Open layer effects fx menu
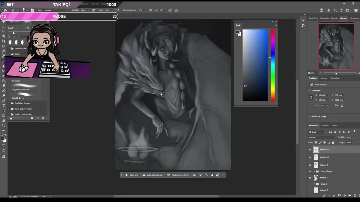The width and height of the screenshot is (360, 202). click(334, 196)
